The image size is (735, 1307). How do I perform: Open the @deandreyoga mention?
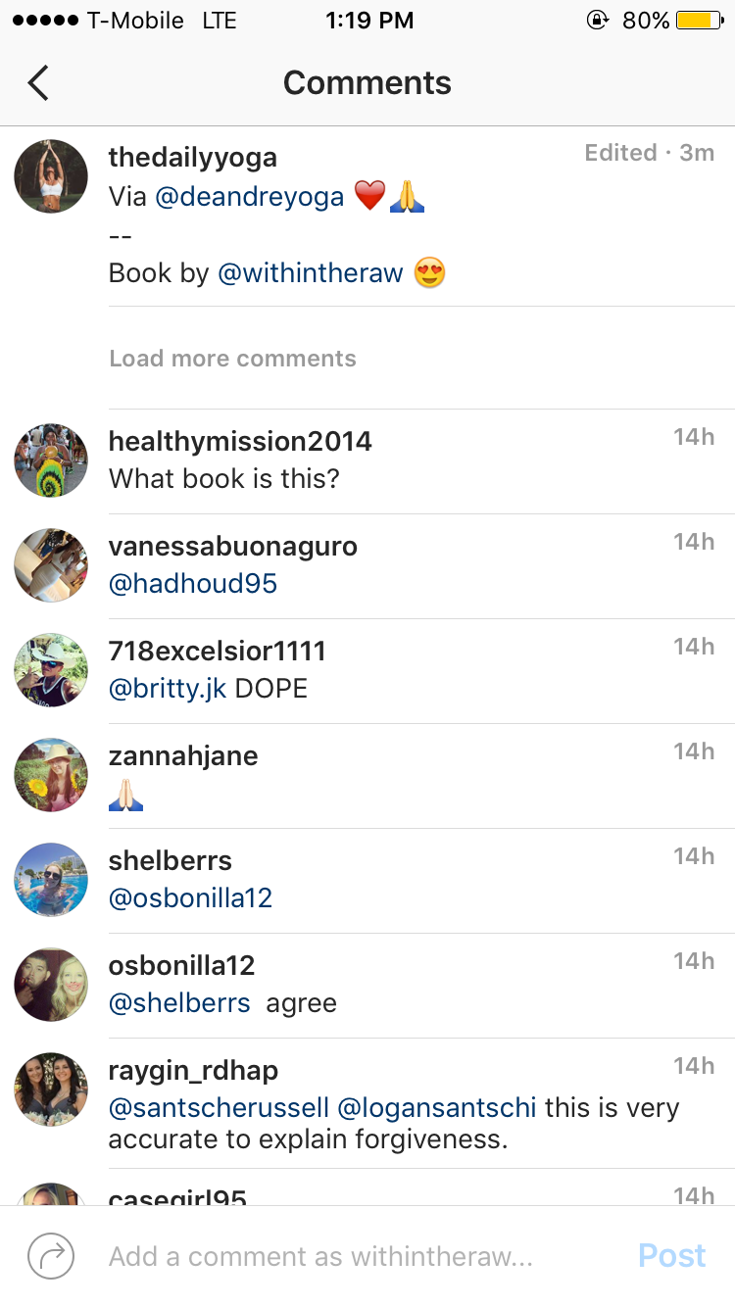tap(250, 197)
